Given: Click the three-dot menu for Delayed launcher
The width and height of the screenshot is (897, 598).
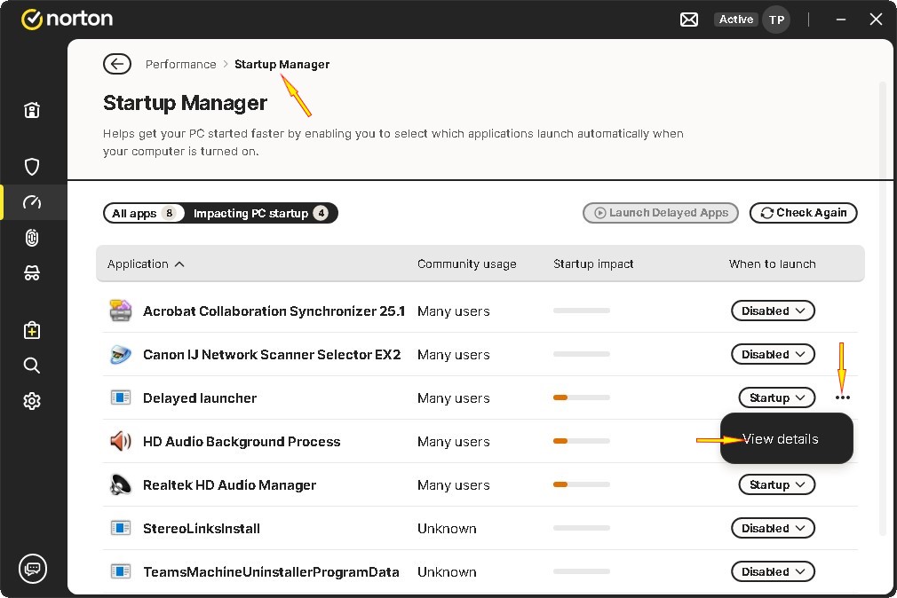Looking at the screenshot, I should click(x=843, y=398).
